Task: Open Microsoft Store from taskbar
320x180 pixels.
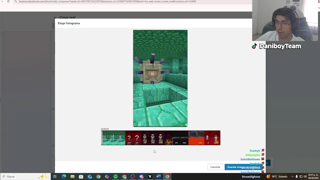Action: click(x=81, y=176)
